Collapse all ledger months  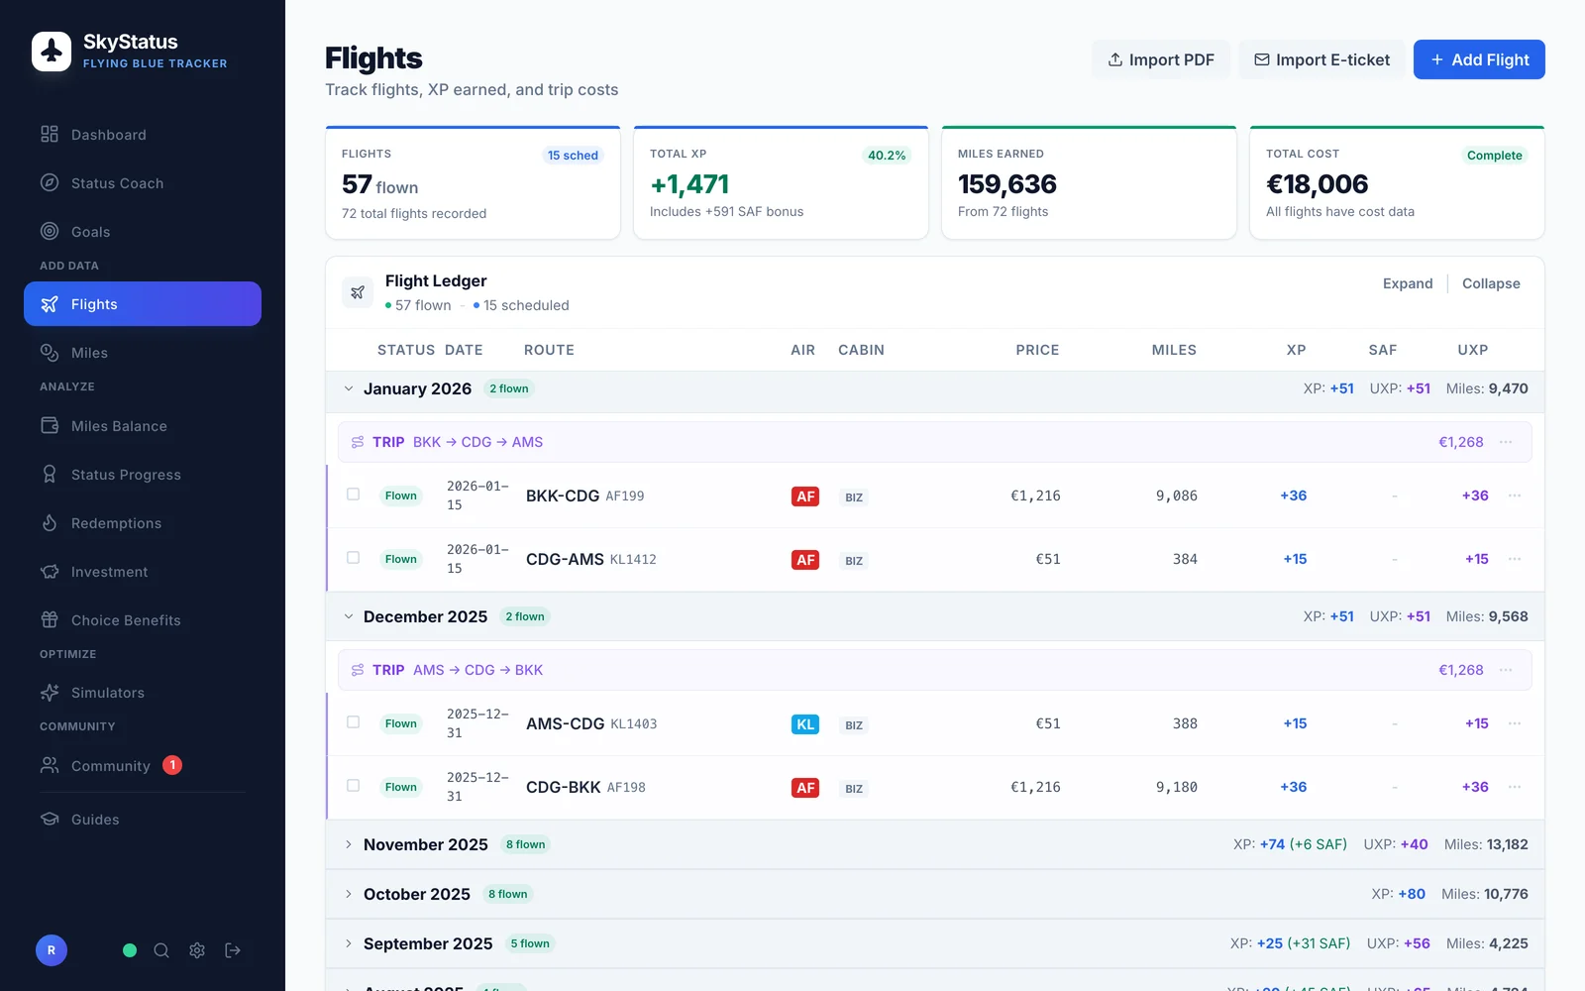pyautogui.click(x=1491, y=283)
